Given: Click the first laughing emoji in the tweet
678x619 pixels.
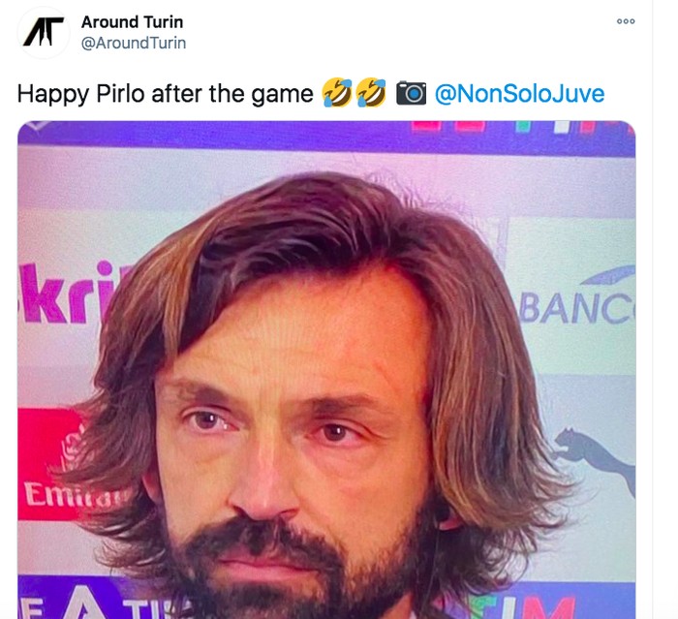Looking at the screenshot, I should [337, 94].
